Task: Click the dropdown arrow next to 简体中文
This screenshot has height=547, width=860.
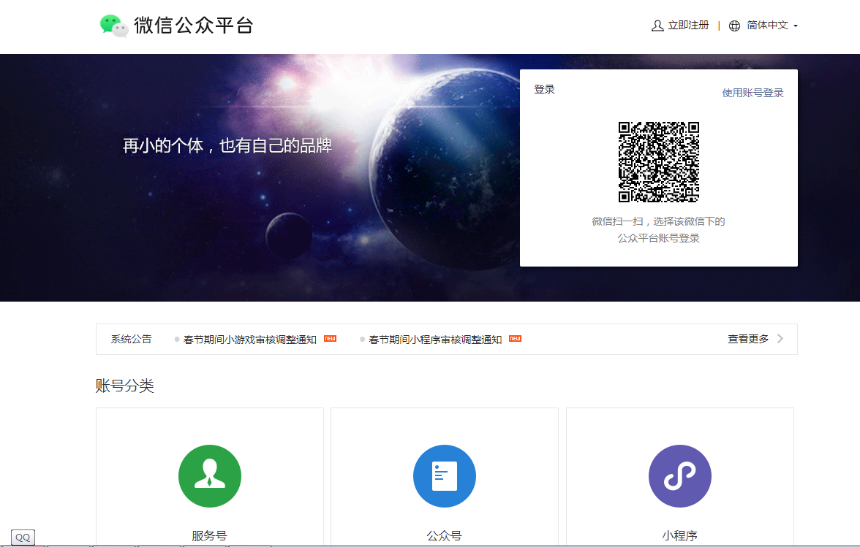Action: [796, 26]
